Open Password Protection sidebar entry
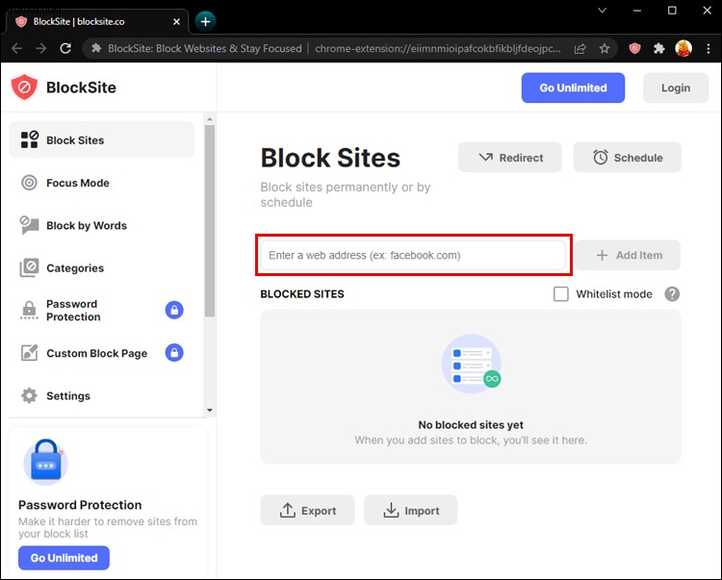722x580 pixels. click(101, 311)
